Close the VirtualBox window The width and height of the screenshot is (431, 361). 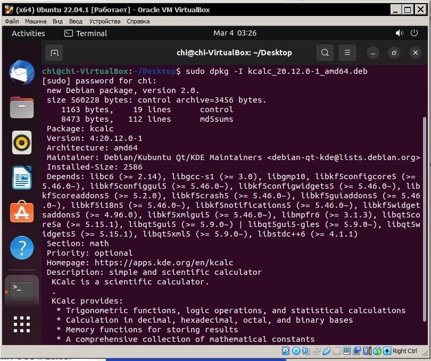click(420, 10)
